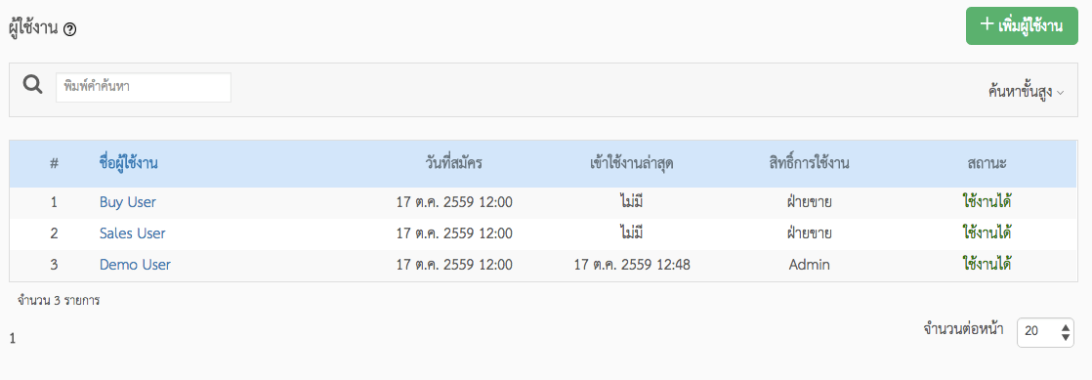Click ใช้งานได้ status of Demo User
The height and width of the screenshot is (380, 1092).
[987, 265]
